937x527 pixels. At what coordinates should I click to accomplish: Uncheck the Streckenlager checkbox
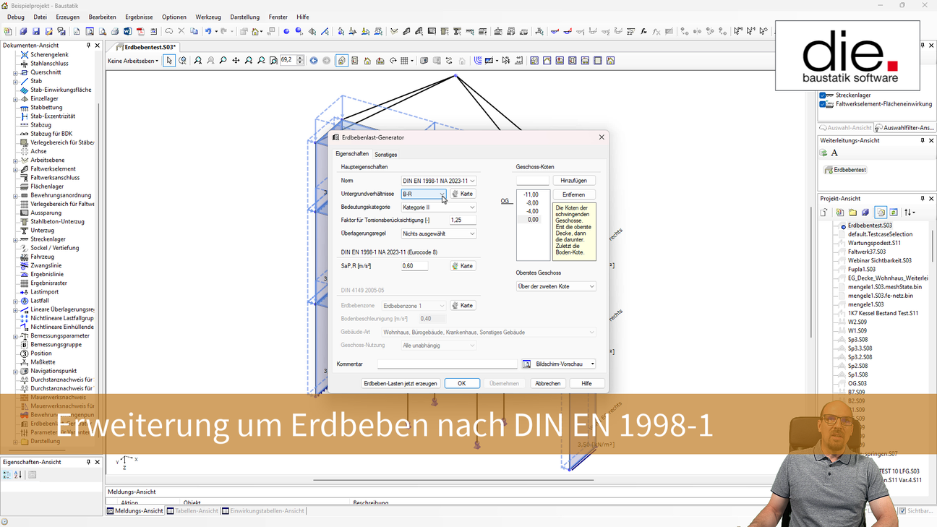click(x=823, y=95)
